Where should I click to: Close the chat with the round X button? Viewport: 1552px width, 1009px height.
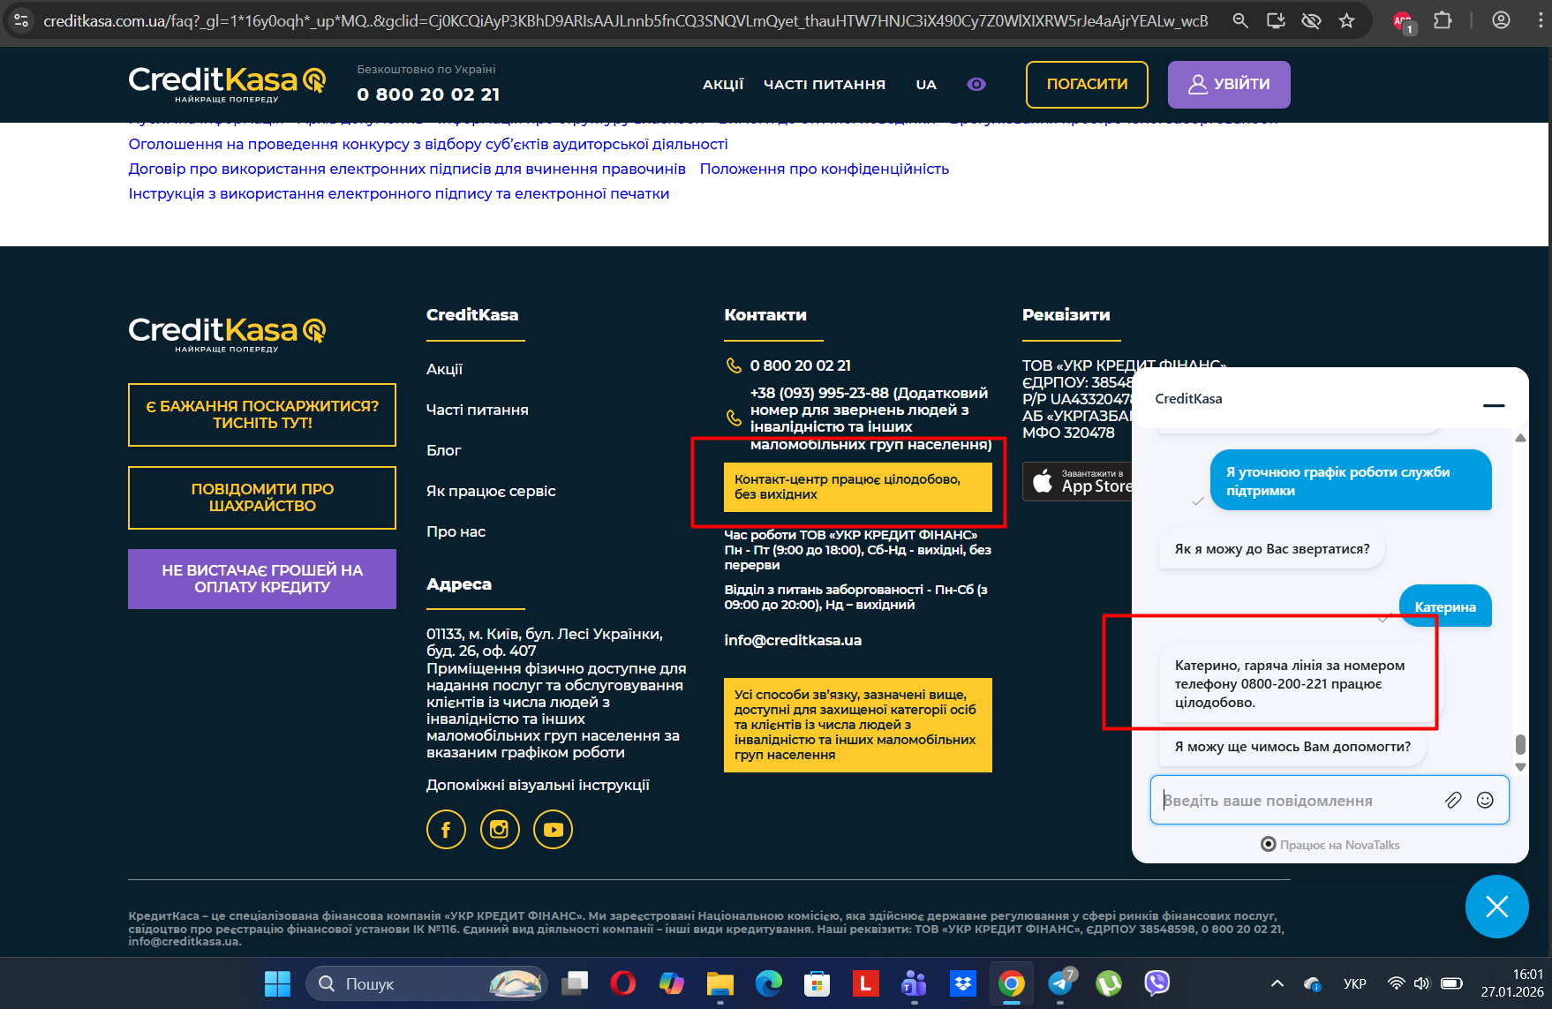1496,907
